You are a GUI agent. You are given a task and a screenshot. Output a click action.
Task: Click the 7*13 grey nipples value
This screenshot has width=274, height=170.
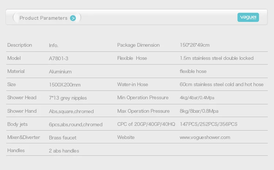point(68,98)
